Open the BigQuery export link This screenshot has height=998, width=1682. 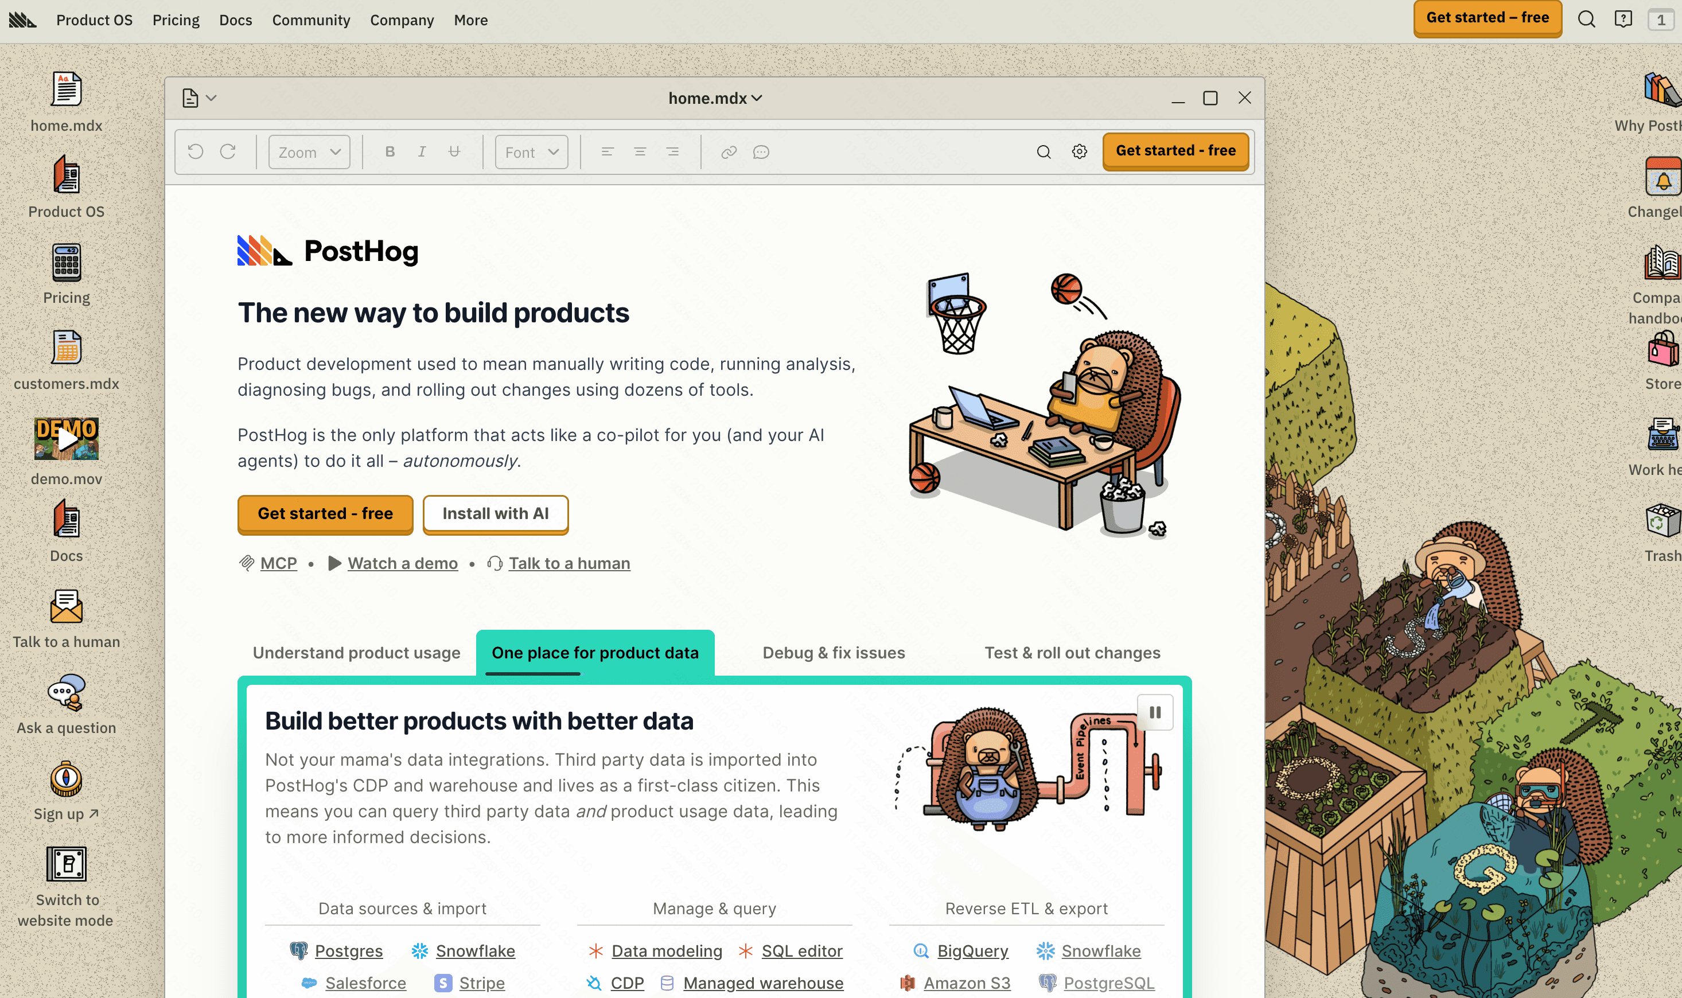pyautogui.click(x=972, y=950)
